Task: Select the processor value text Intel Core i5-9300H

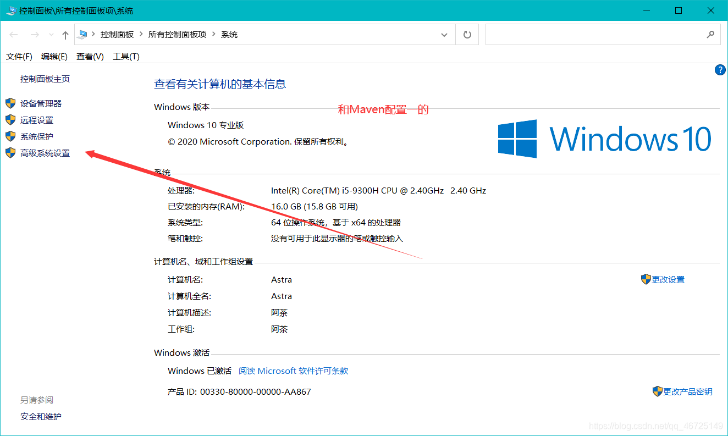Action: tap(378, 190)
